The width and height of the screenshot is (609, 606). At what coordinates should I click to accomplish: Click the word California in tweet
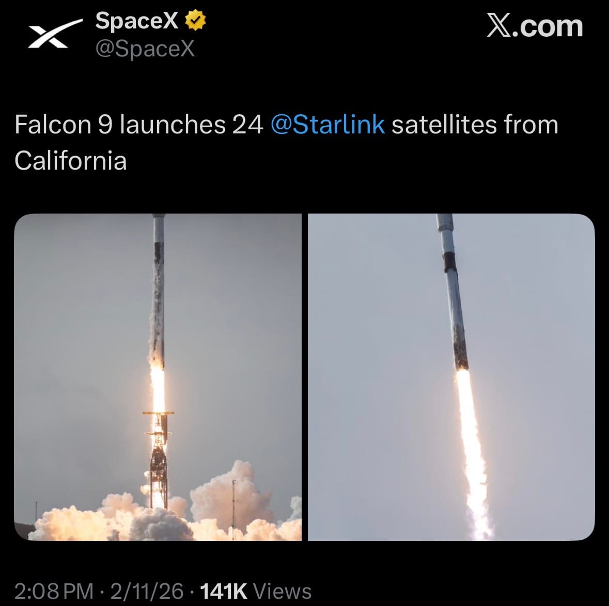71,160
